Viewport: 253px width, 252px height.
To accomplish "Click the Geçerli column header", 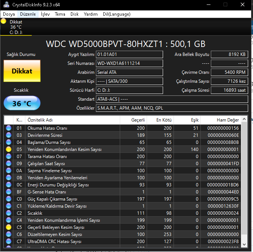I will click(x=134, y=120).
